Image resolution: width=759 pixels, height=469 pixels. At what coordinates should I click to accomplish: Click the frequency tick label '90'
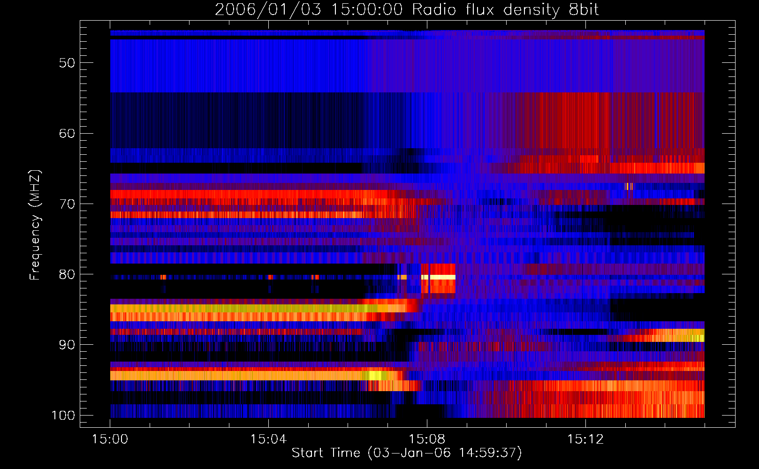[x=67, y=345]
